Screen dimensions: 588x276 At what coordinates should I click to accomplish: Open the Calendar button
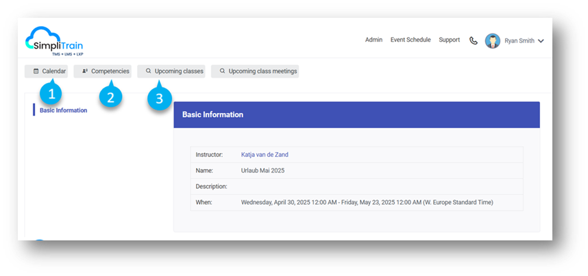click(47, 71)
